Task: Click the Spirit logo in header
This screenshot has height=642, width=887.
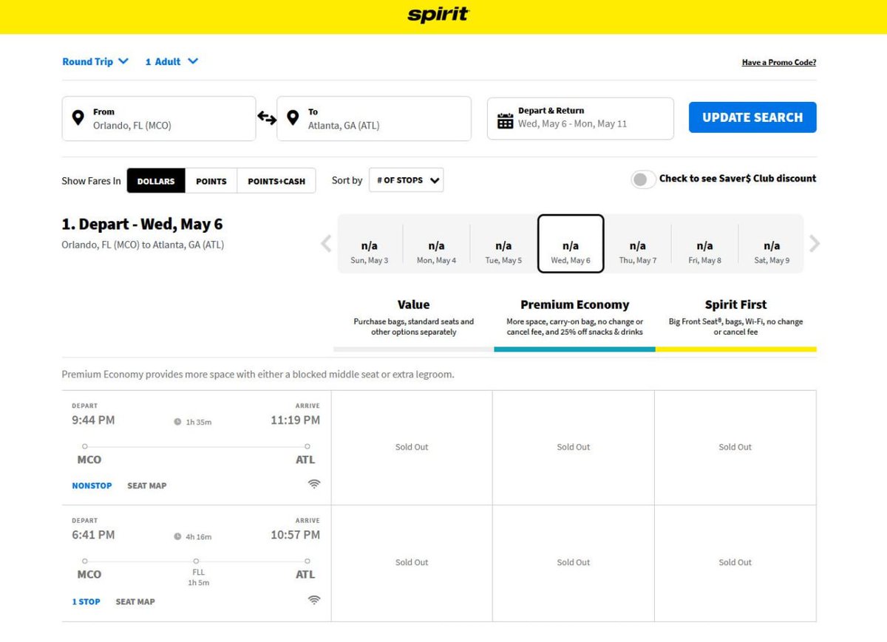Action: pyautogui.click(x=438, y=15)
